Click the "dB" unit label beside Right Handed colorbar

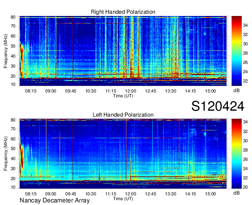(x=236, y=91)
